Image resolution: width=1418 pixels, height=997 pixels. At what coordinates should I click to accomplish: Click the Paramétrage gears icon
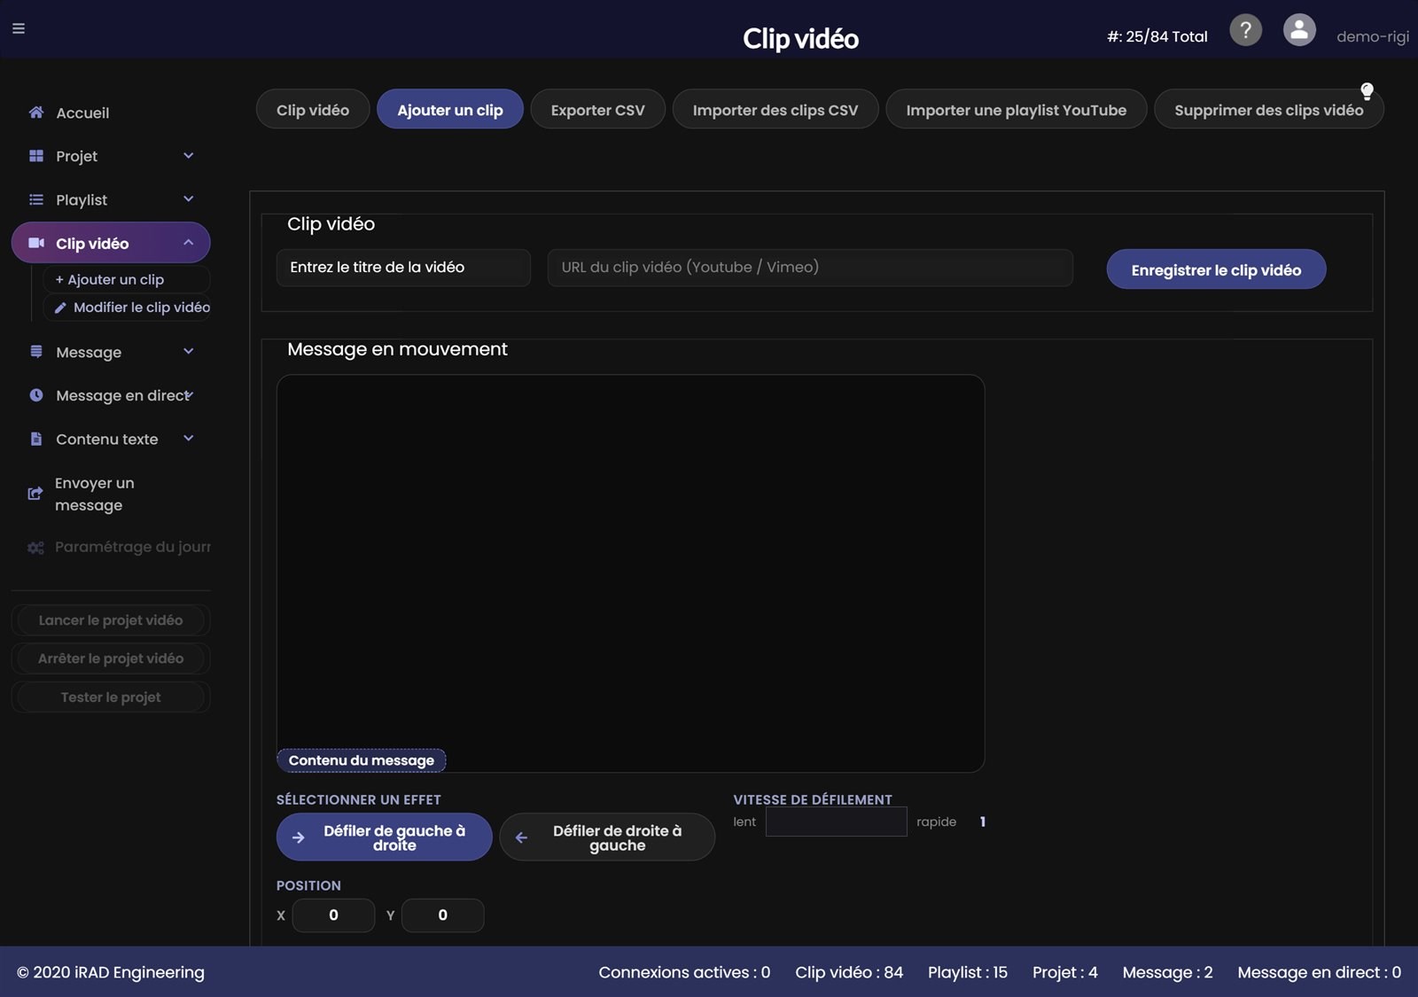tap(35, 548)
